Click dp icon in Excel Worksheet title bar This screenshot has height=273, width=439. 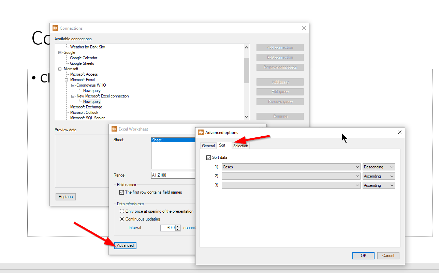(115, 129)
